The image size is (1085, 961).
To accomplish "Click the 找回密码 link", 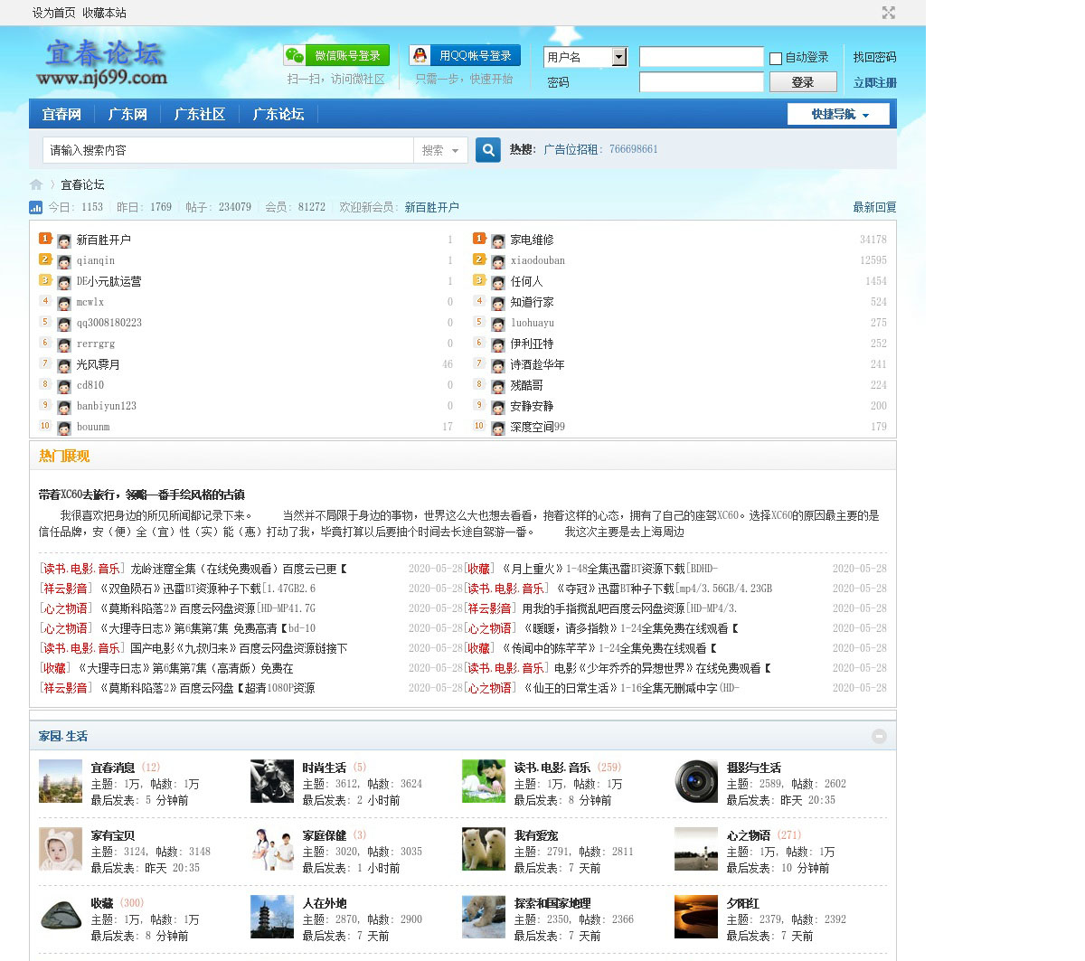I will (x=874, y=57).
